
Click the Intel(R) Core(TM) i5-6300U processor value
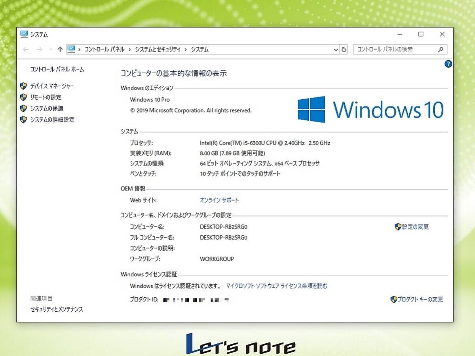[265, 143]
